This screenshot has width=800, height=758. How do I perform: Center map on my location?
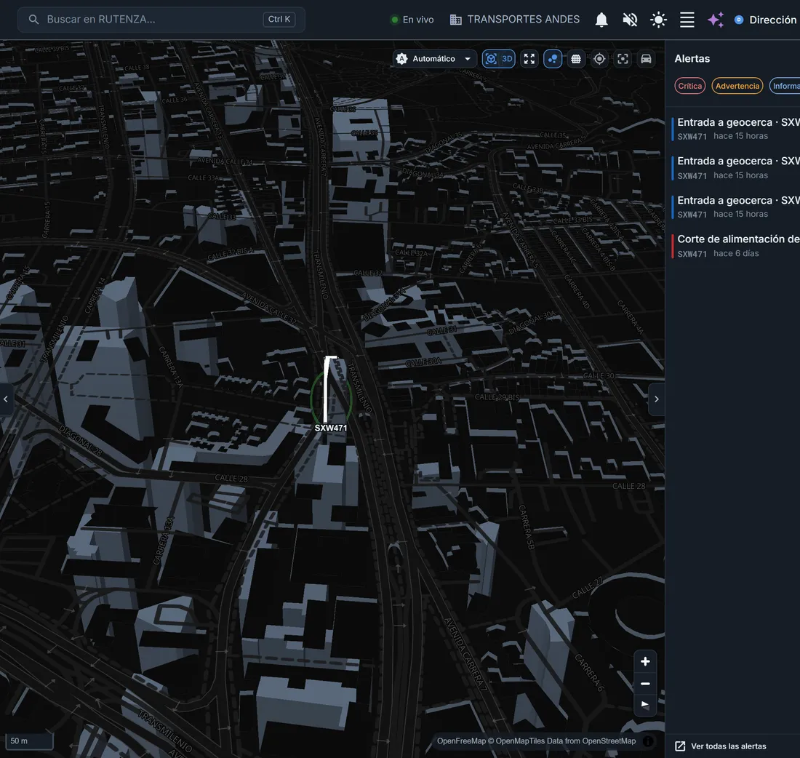click(x=599, y=59)
